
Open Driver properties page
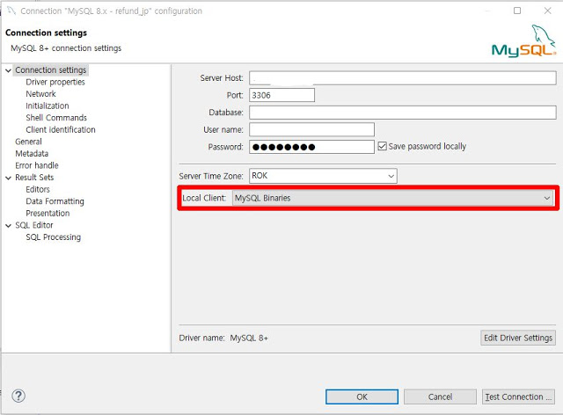point(55,82)
